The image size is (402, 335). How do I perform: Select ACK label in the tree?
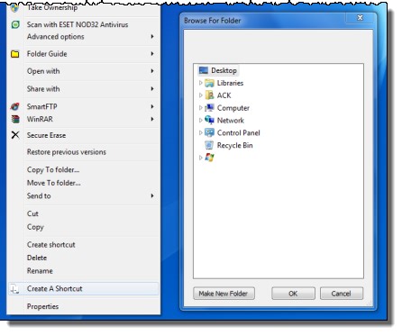[x=224, y=95]
